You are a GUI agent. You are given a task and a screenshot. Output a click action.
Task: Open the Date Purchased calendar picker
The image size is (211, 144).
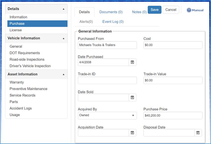click(132, 62)
